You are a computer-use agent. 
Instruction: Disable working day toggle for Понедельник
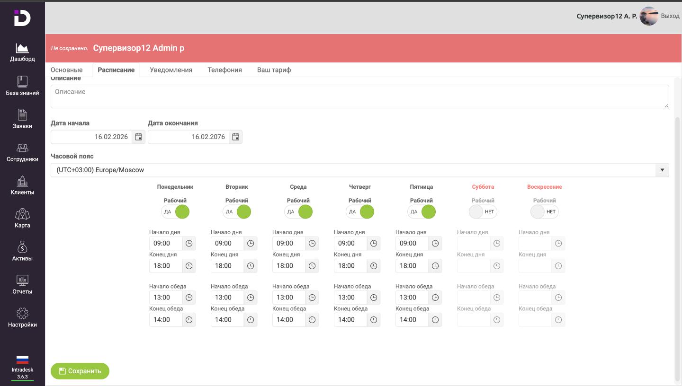(x=175, y=212)
